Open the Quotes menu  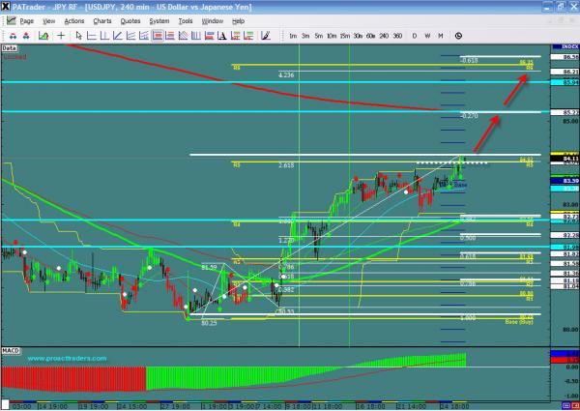[x=130, y=19]
